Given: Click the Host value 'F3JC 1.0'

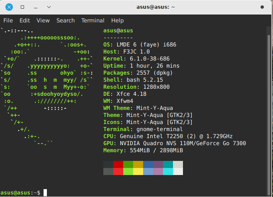Looking at the screenshot, I should (136, 52).
